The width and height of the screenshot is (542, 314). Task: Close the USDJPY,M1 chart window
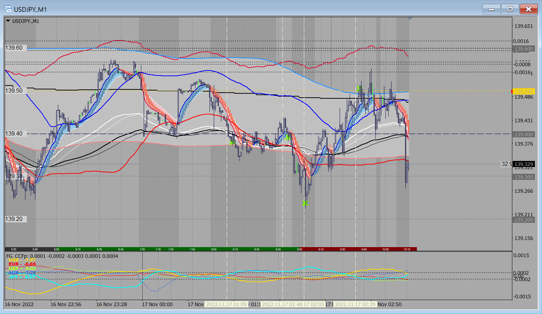tap(528, 9)
